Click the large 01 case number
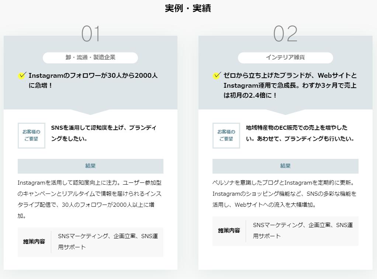Screen dimensions: 377x279 point(91,34)
